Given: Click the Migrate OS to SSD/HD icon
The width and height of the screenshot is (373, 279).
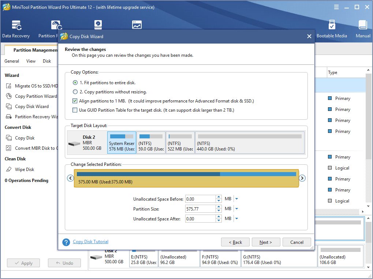Looking at the screenshot, I should [x=9, y=86].
